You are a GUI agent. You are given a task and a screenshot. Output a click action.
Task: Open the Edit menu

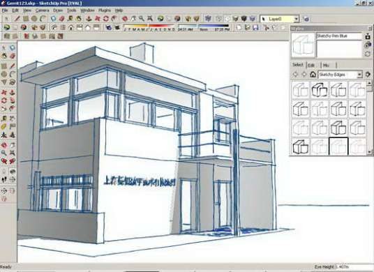15,10
